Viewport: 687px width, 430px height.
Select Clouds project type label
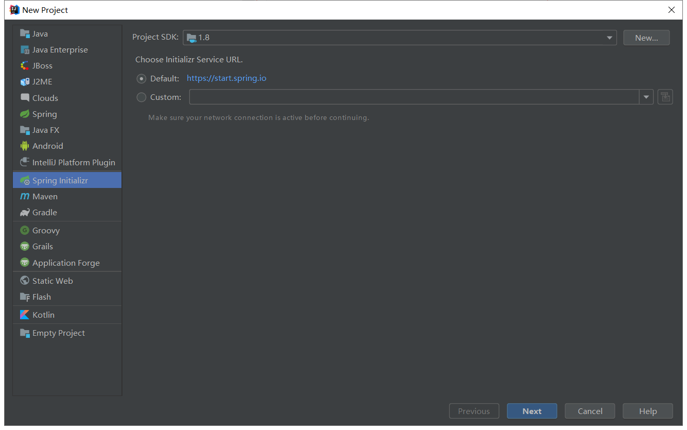[x=45, y=98]
